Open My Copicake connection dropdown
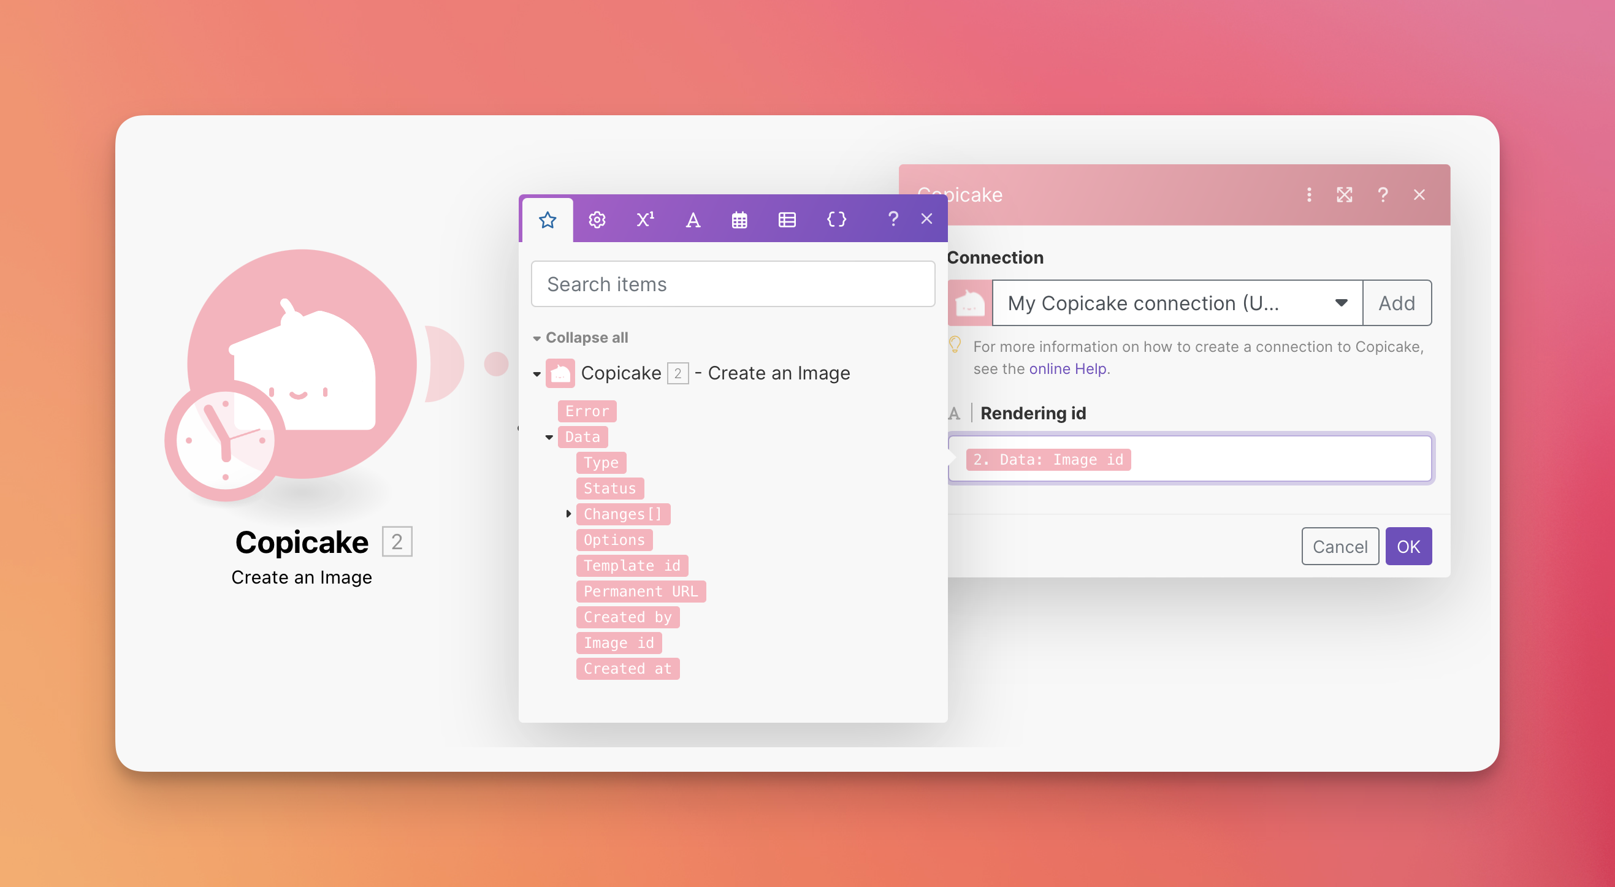This screenshot has width=1615, height=887. [x=1177, y=303]
